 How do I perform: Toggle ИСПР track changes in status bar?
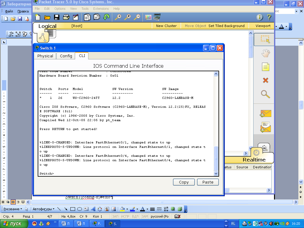(125, 216)
